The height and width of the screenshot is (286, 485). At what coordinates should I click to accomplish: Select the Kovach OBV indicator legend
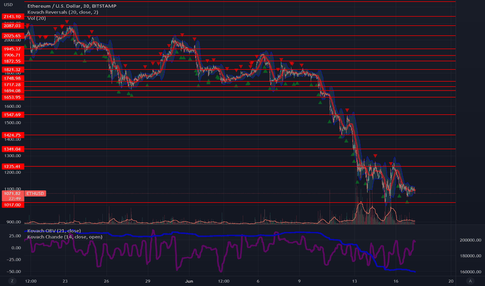coord(54,231)
